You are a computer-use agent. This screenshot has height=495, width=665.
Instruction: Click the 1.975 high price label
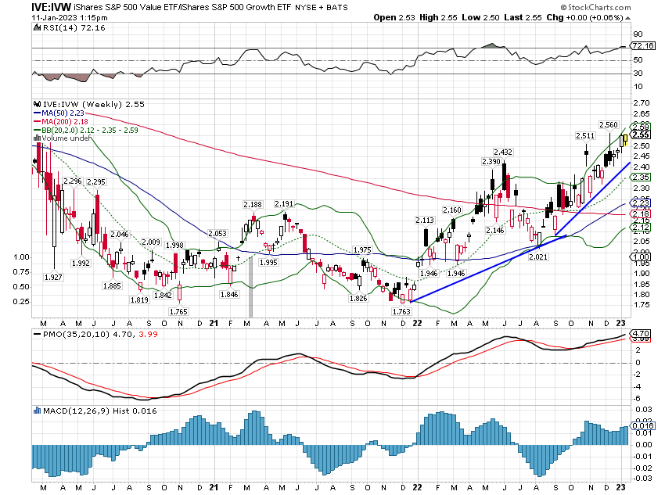click(x=362, y=250)
